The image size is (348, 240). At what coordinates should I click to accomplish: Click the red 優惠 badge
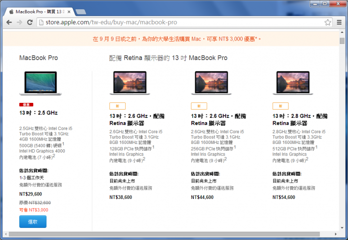coord(26,104)
